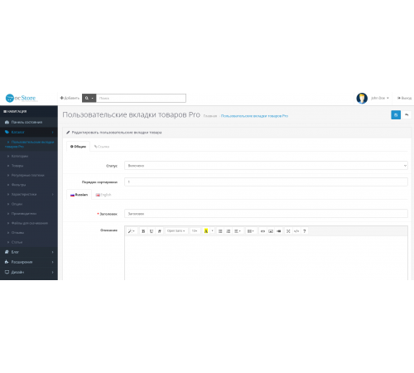Insert a picture via editor toolbar

click(x=271, y=231)
